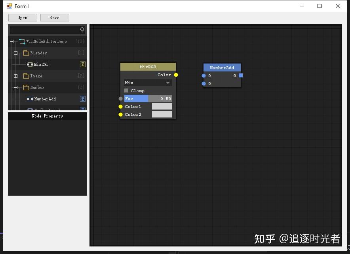Open the Mix blend mode dropdown

click(147, 83)
